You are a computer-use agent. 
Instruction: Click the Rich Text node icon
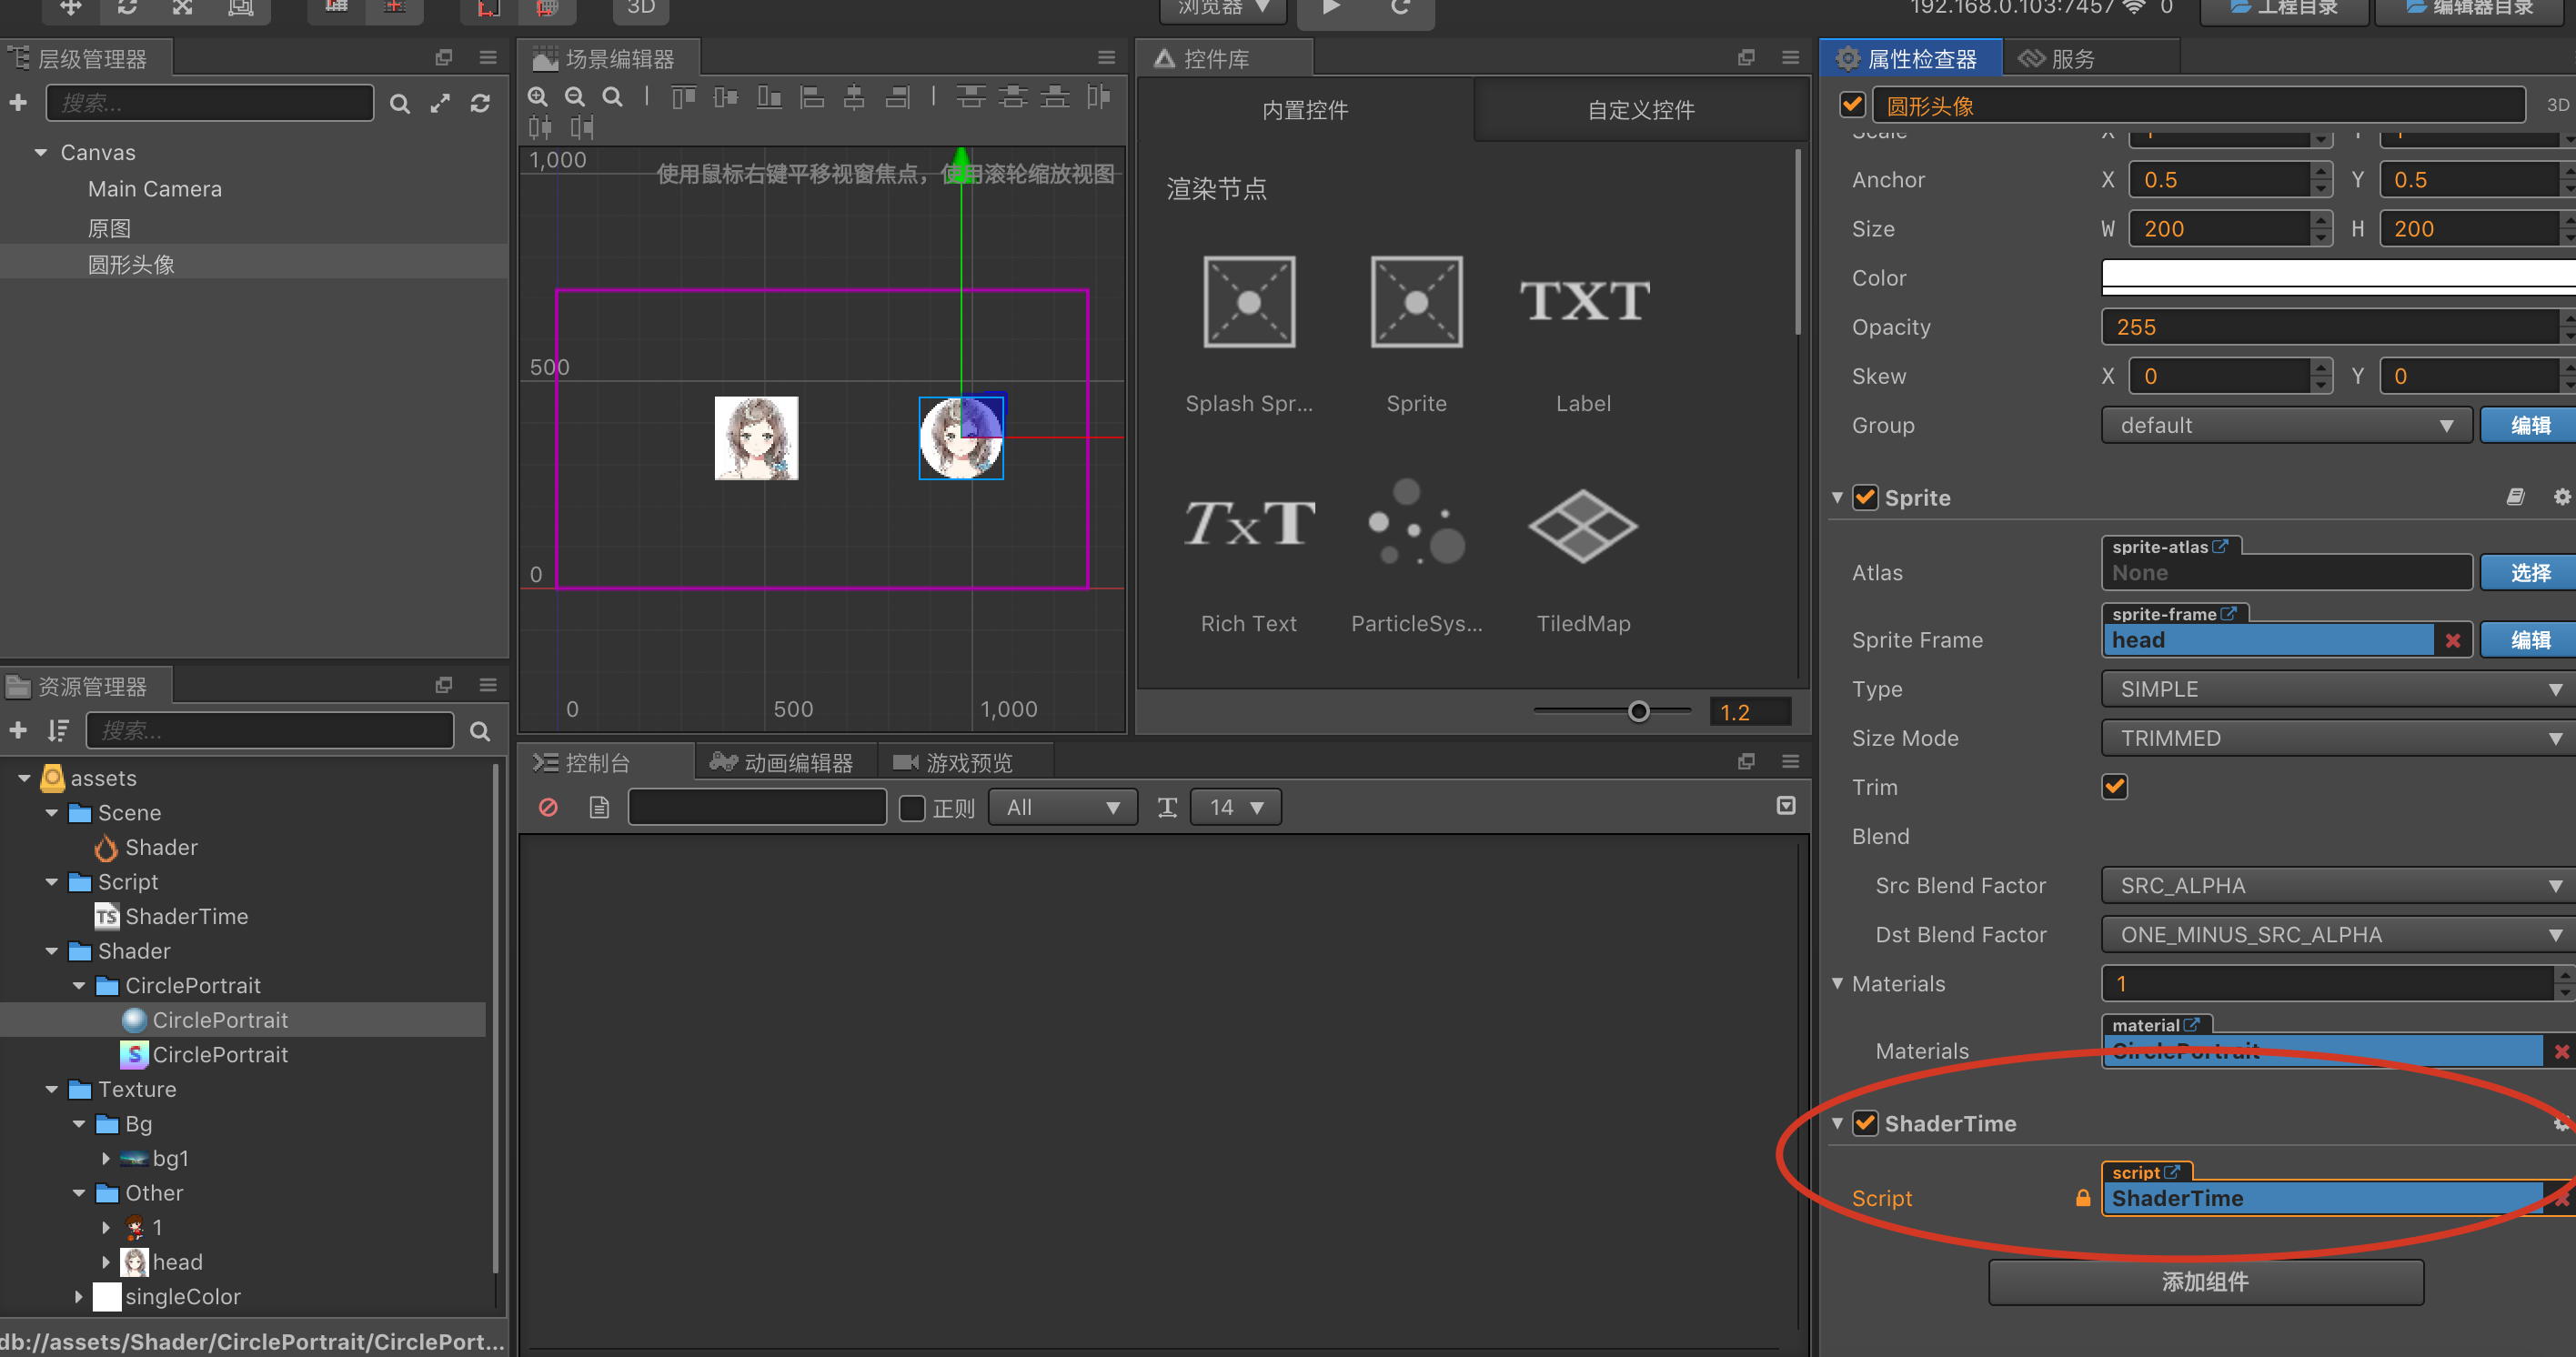1248,523
